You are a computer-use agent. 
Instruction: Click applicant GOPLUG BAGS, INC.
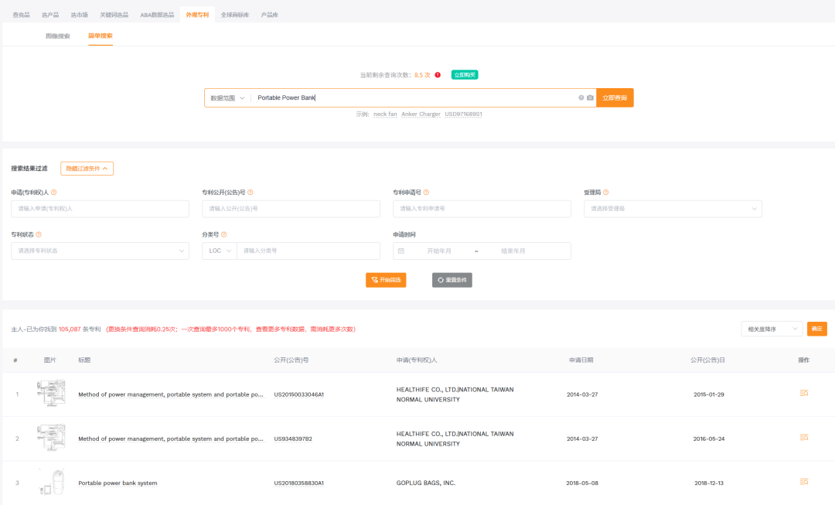[425, 483]
